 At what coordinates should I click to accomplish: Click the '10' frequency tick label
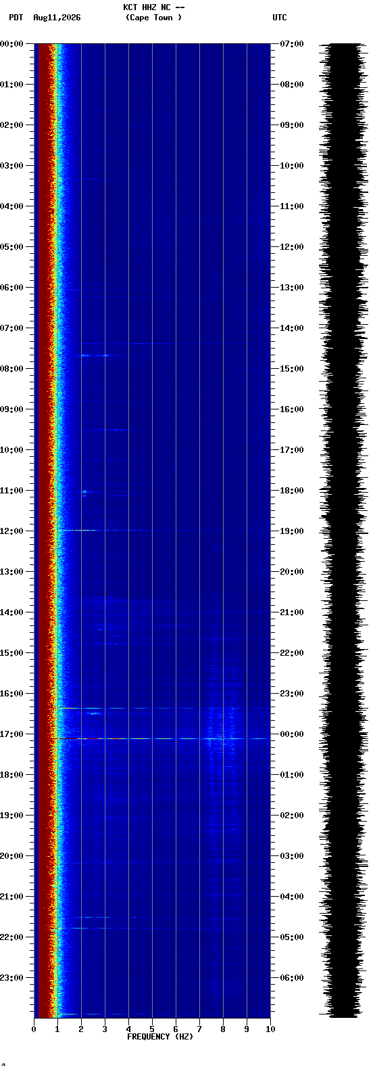(270, 1029)
